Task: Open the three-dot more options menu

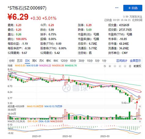Action: [117, 8]
